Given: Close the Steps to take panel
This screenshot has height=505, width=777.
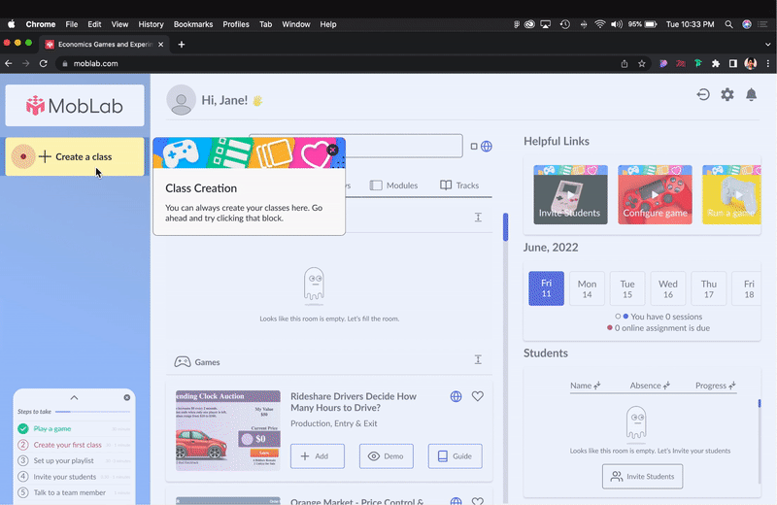Looking at the screenshot, I should (x=127, y=397).
